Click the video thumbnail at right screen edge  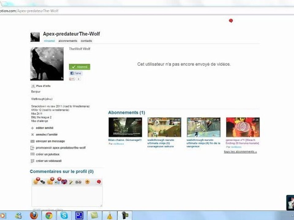tap(290, 203)
